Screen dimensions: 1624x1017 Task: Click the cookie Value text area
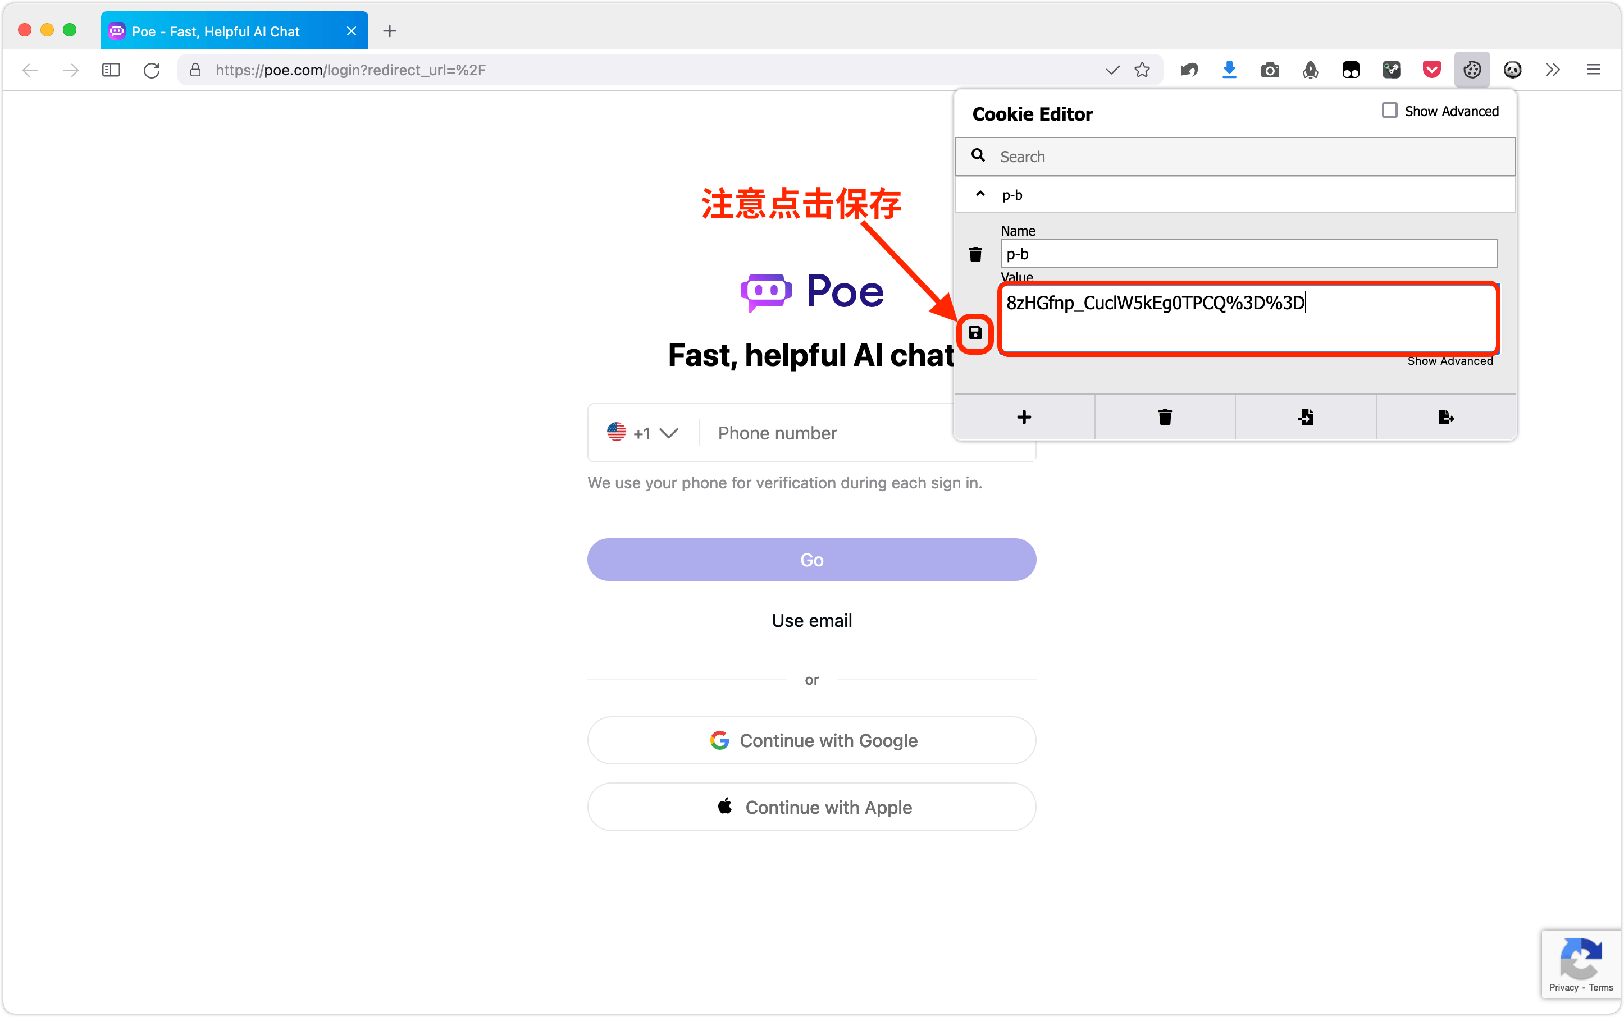(x=1249, y=319)
